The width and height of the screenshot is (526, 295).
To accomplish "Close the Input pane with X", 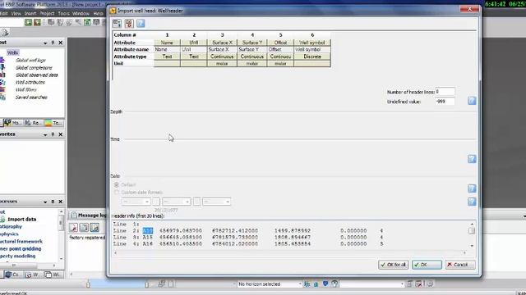I will click(61, 43).
